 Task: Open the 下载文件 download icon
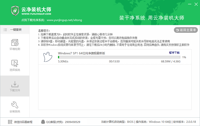pos(15,84)
